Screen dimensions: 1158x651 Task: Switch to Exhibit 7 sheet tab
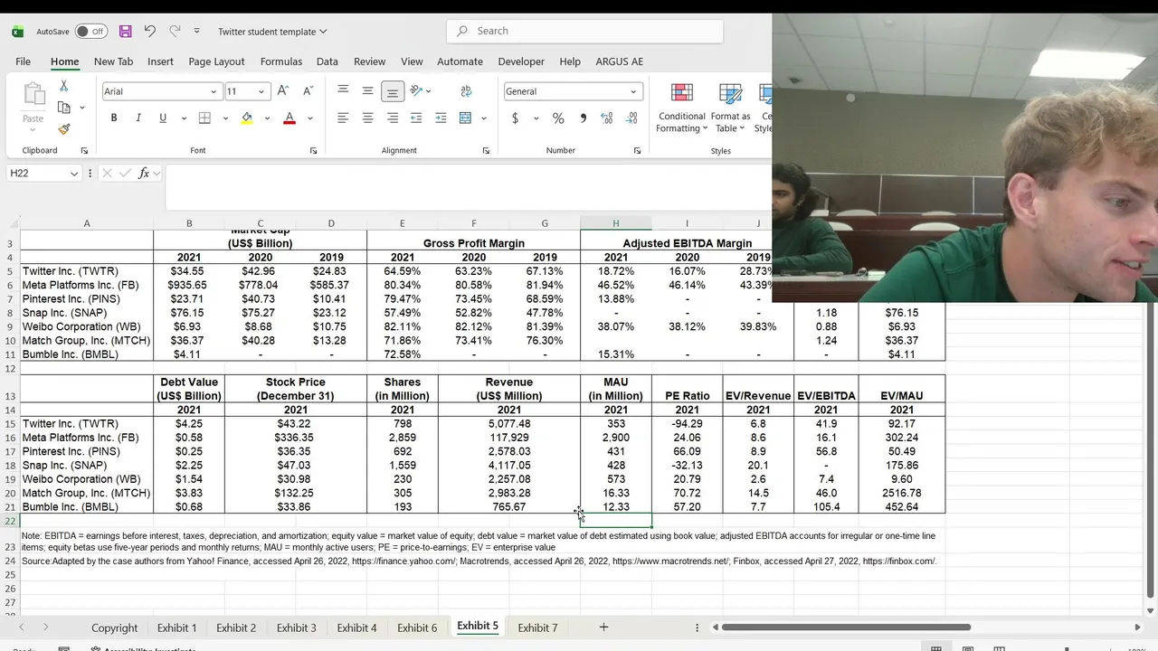537,627
